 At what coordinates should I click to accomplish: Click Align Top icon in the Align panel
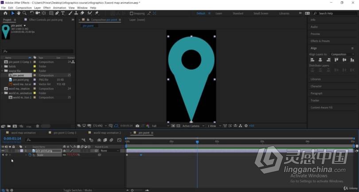pos(336,60)
